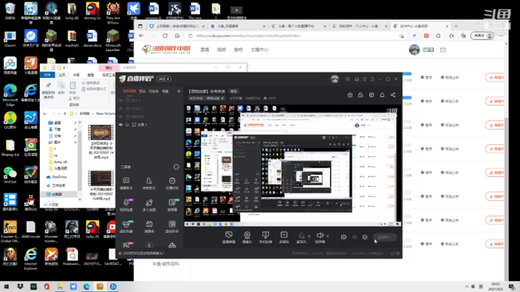Open 多人连麦 tool in toolbox
This screenshot has width=520, height=292.
tap(149, 205)
